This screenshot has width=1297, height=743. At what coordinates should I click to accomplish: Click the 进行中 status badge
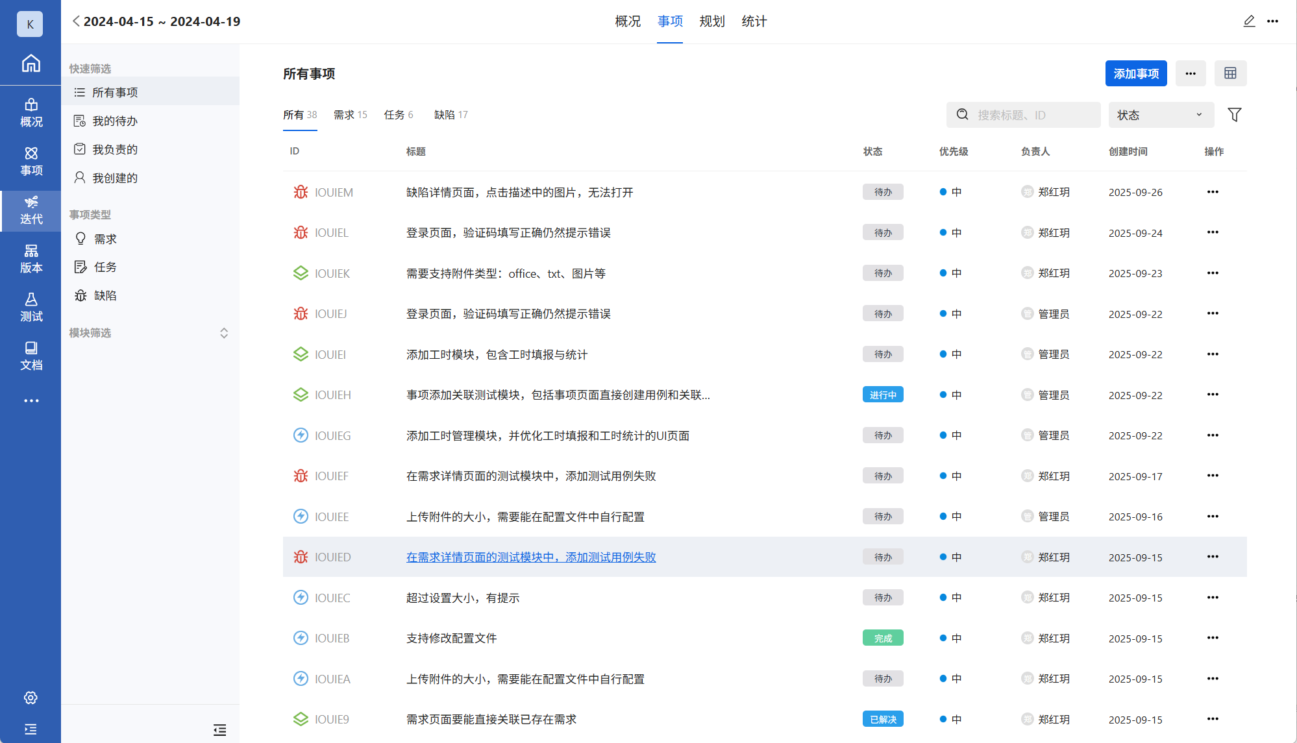pos(882,395)
